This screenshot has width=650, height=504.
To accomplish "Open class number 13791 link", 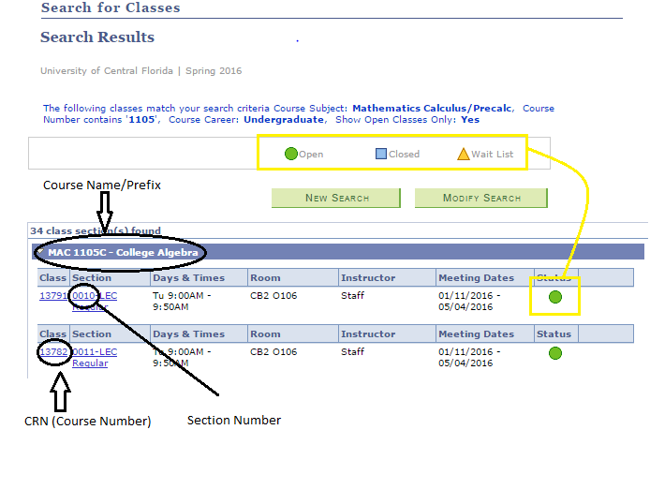I will 53,296.
